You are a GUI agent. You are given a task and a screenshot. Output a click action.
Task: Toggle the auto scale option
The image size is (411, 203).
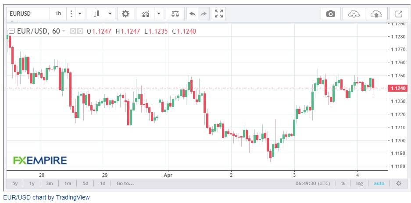379,183
